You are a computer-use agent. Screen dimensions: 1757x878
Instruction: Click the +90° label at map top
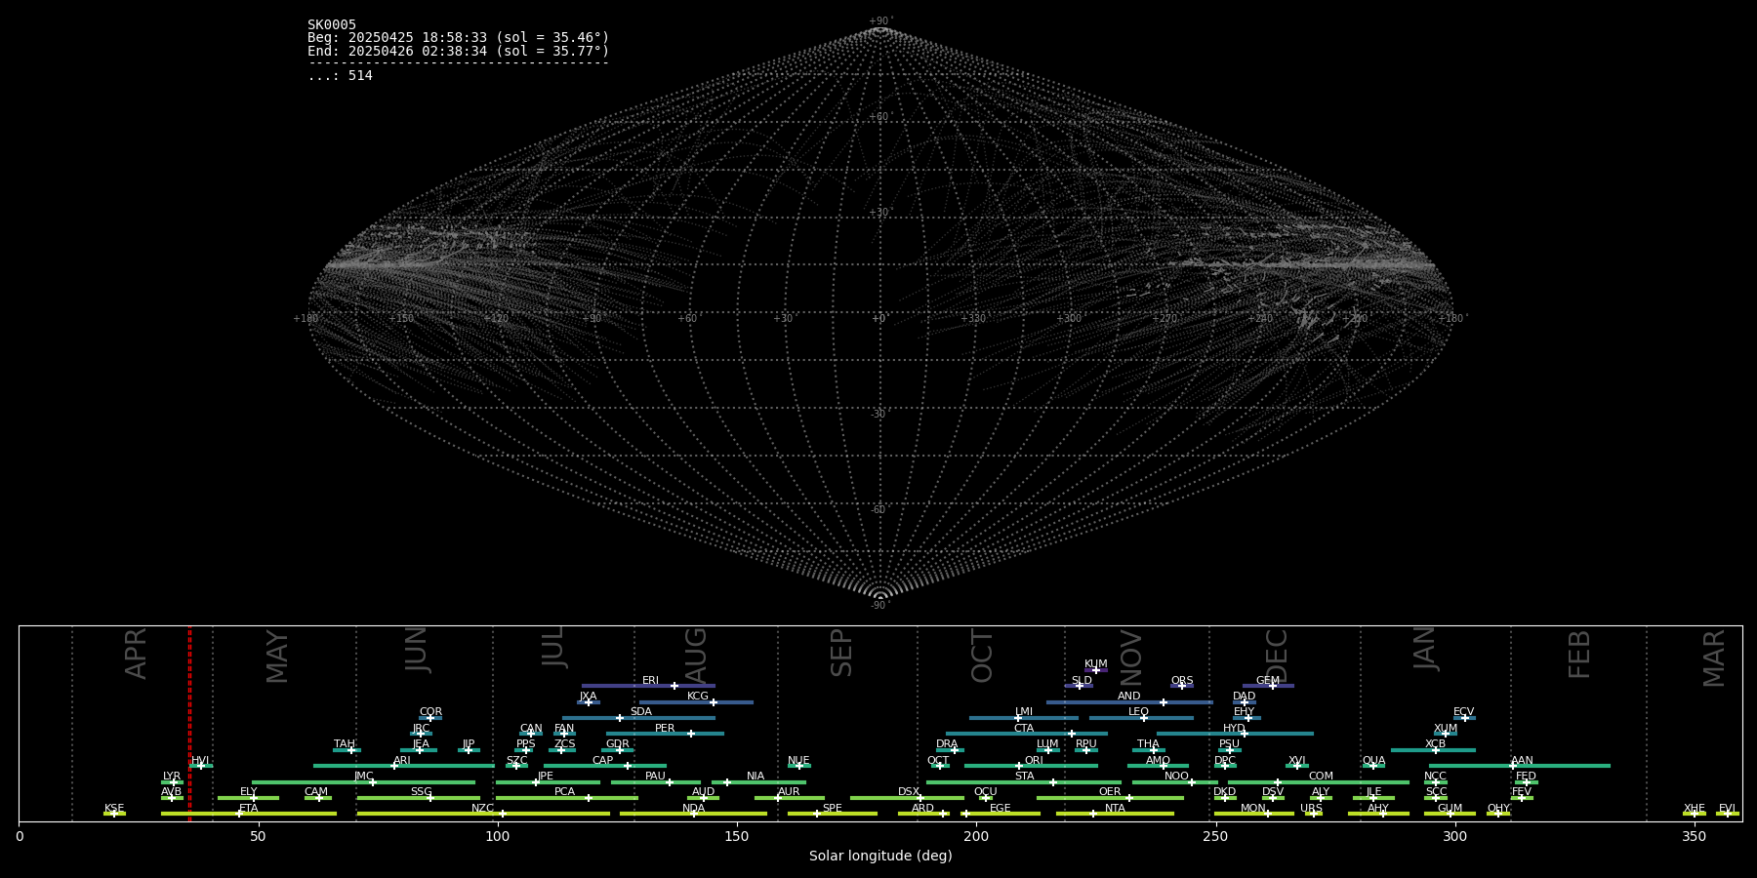tap(880, 21)
